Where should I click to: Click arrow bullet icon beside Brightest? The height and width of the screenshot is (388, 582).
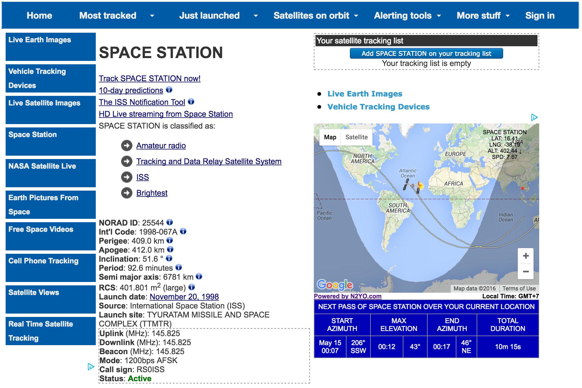127,193
